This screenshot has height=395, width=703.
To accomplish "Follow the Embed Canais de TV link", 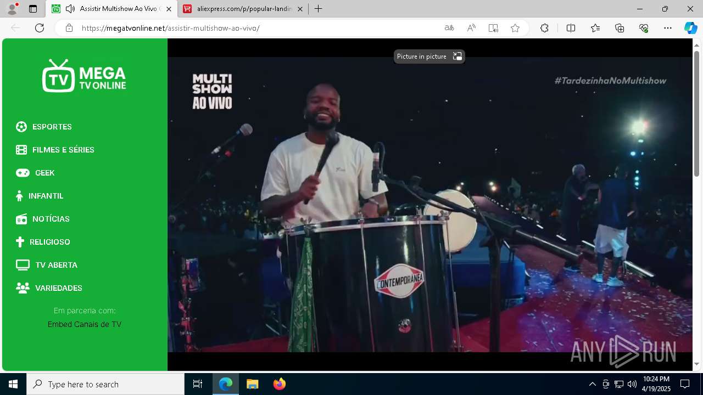I will [85, 324].
